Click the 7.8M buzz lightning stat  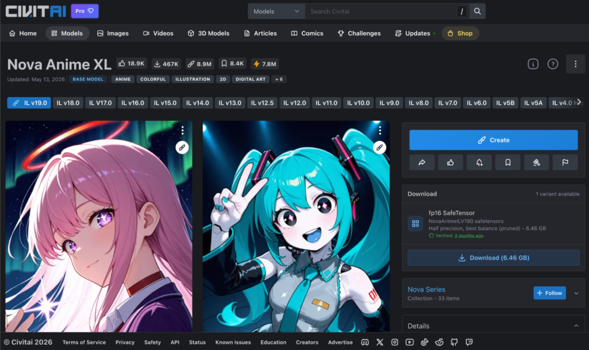click(x=265, y=64)
